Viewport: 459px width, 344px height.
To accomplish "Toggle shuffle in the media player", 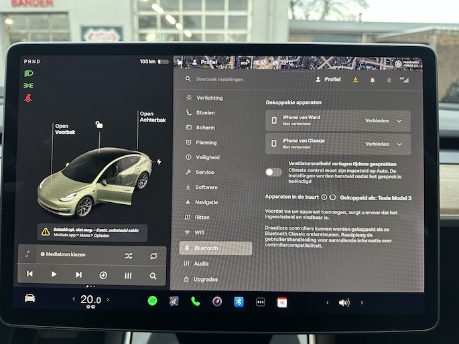I will pos(129,255).
